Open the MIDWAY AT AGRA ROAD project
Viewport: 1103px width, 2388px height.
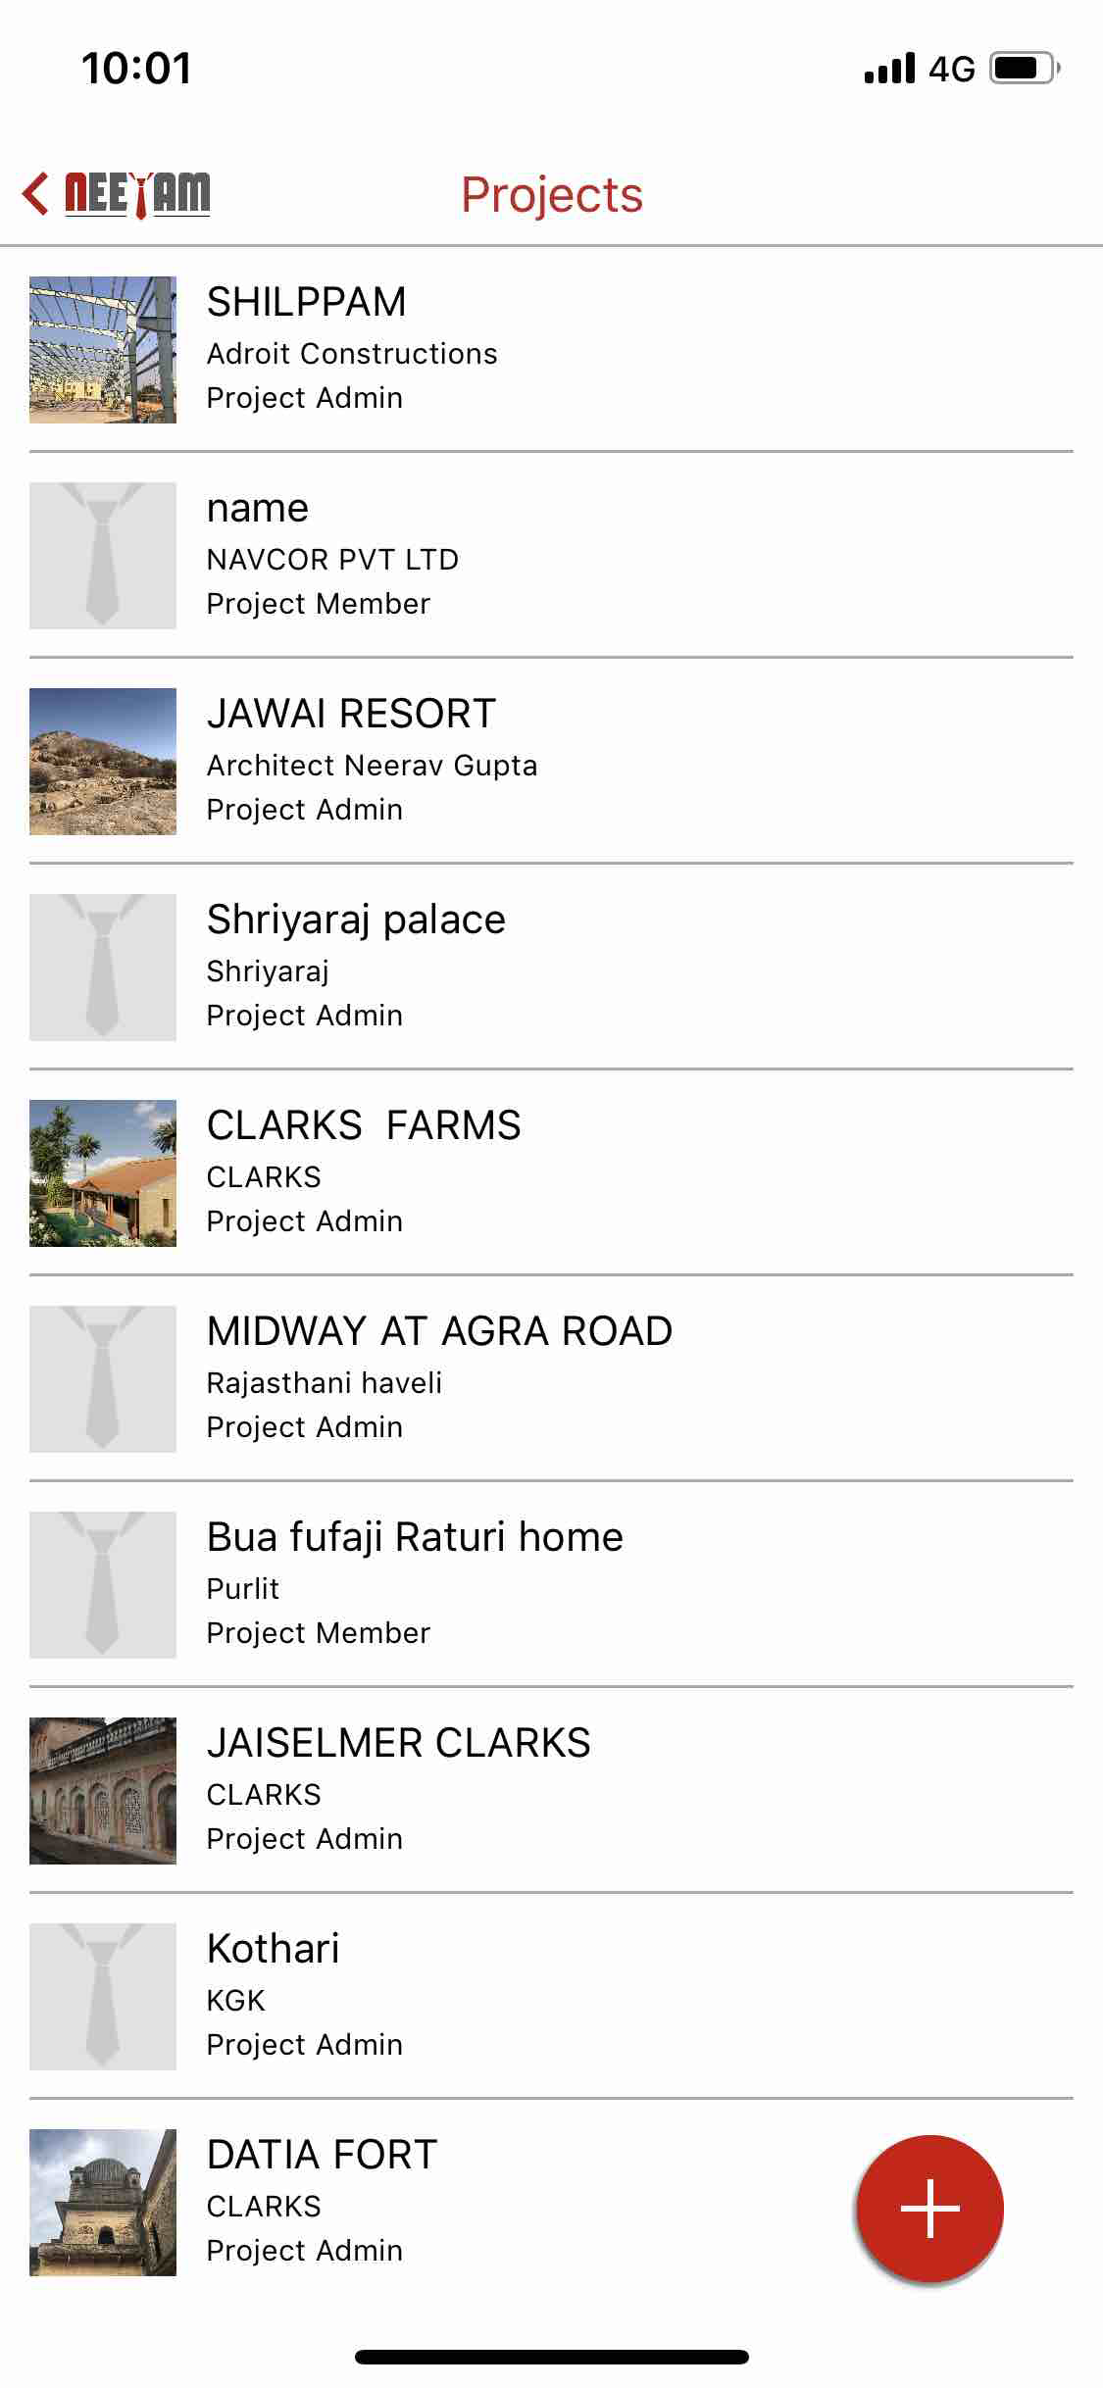pos(439,1331)
